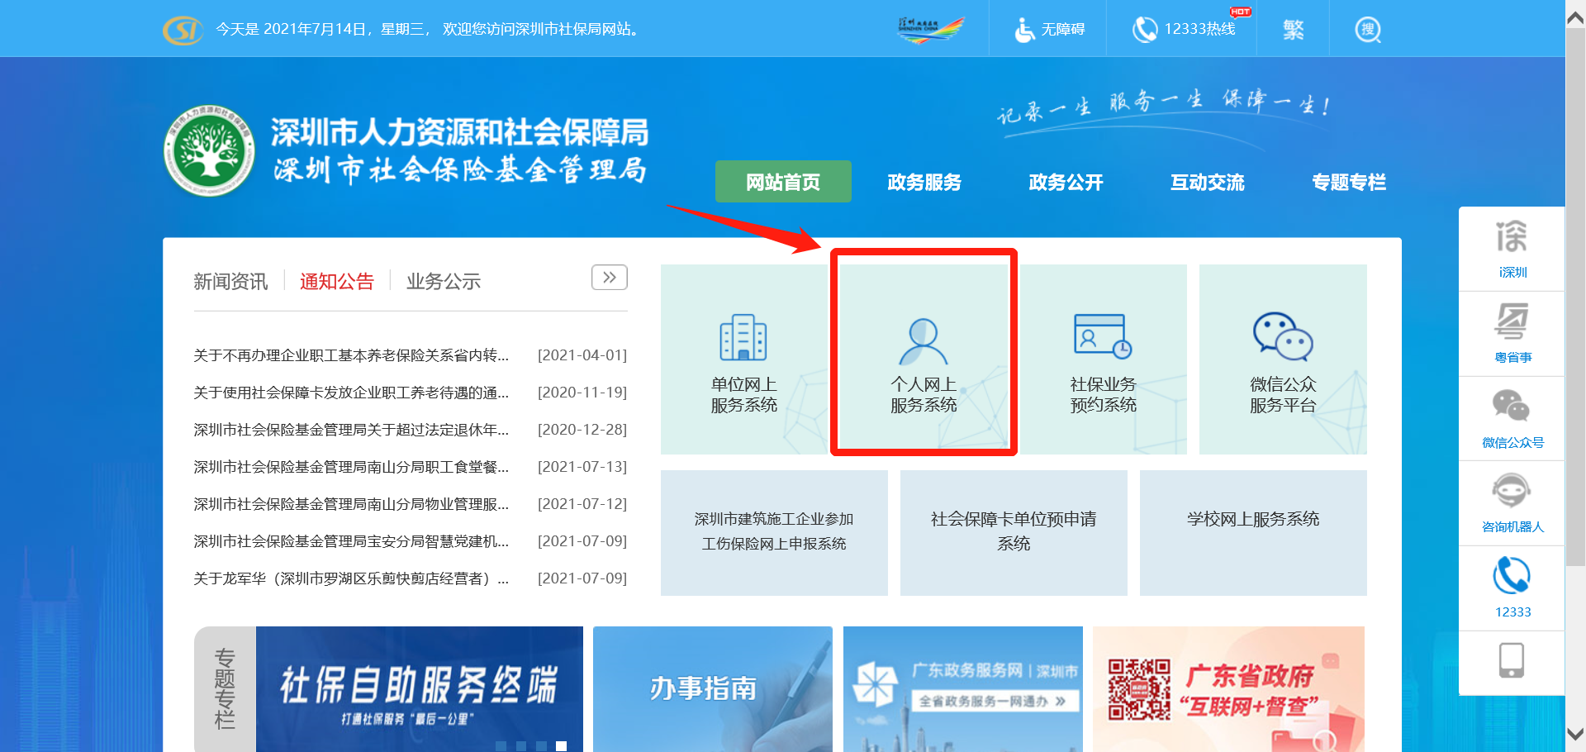This screenshot has height=752, width=1586.
Task: Open the 无障碍 accessibility icon
Action: point(1024,28)
